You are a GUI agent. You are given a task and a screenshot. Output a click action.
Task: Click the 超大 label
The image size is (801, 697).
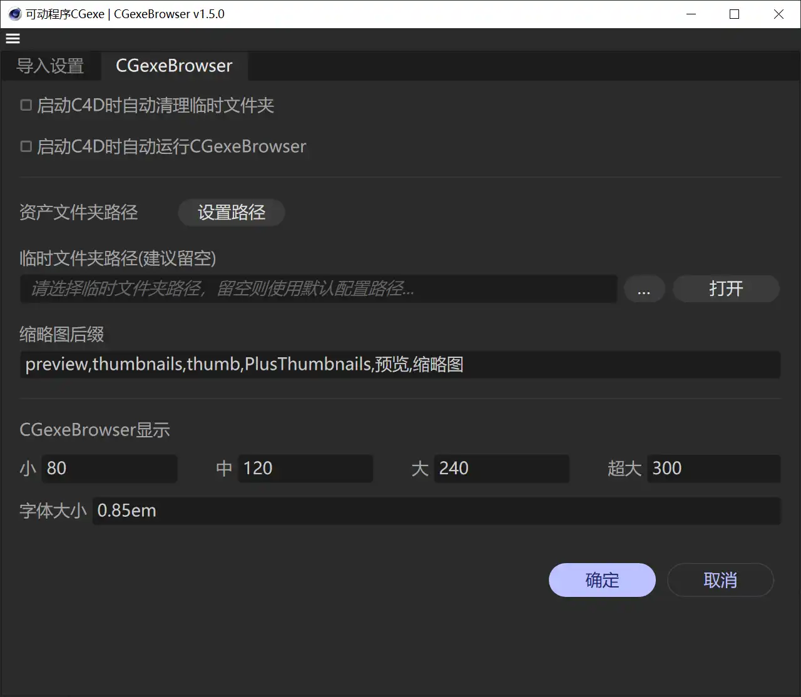[625, 469]
